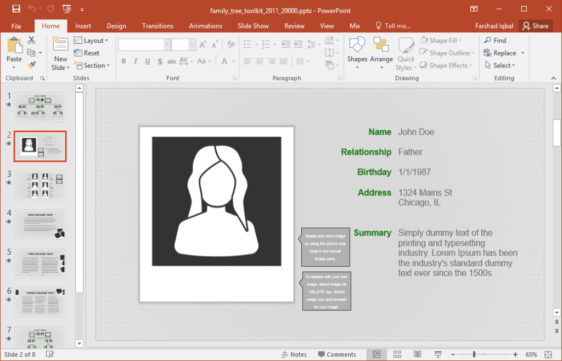Click the Share button
This screenshot has width=562, height=361.
tap(536, 26)
